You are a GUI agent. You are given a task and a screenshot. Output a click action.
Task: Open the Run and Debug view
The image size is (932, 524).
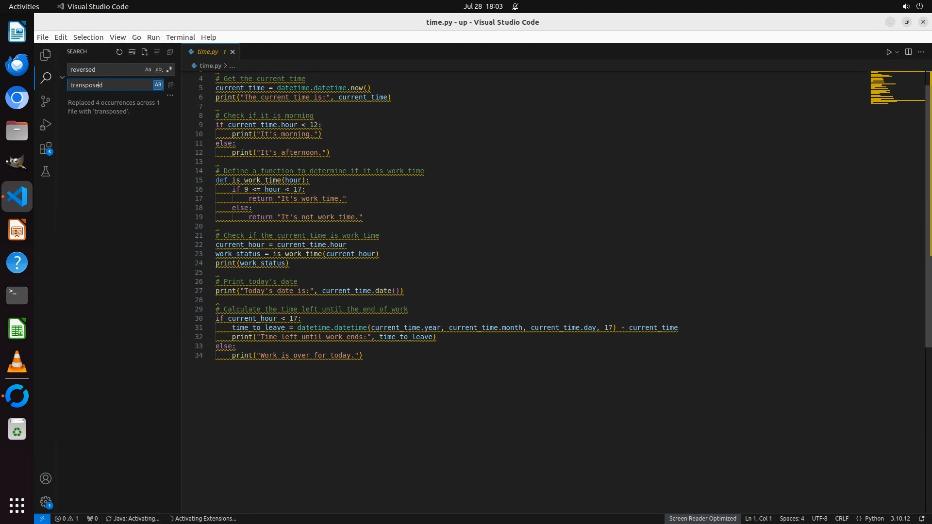click(x=46, y=125)
